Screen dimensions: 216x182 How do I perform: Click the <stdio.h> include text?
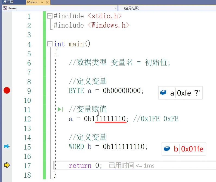pyautogui.click(x=105, y=16)
